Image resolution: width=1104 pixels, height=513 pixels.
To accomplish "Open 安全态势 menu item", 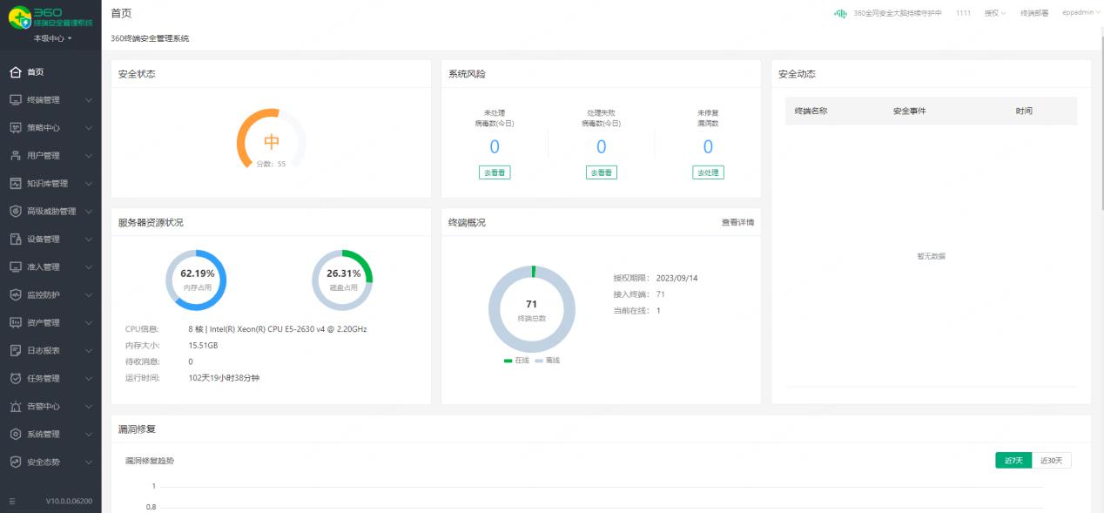I will click(50, 462).
